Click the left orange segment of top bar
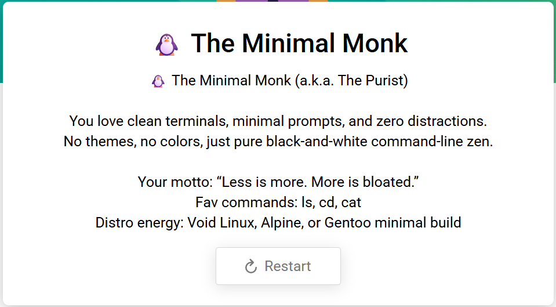This screenshot has width=556, height=307. click(x=226, y=1)
